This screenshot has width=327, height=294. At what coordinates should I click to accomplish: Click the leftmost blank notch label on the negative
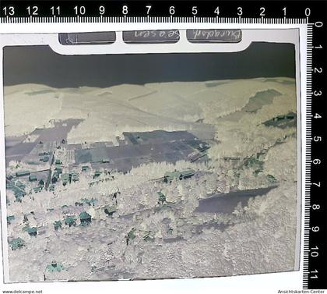(x=87, y=38)
